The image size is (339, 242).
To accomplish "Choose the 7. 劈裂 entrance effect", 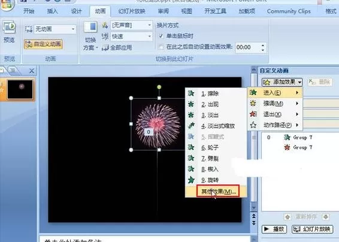I will point(216,158).
